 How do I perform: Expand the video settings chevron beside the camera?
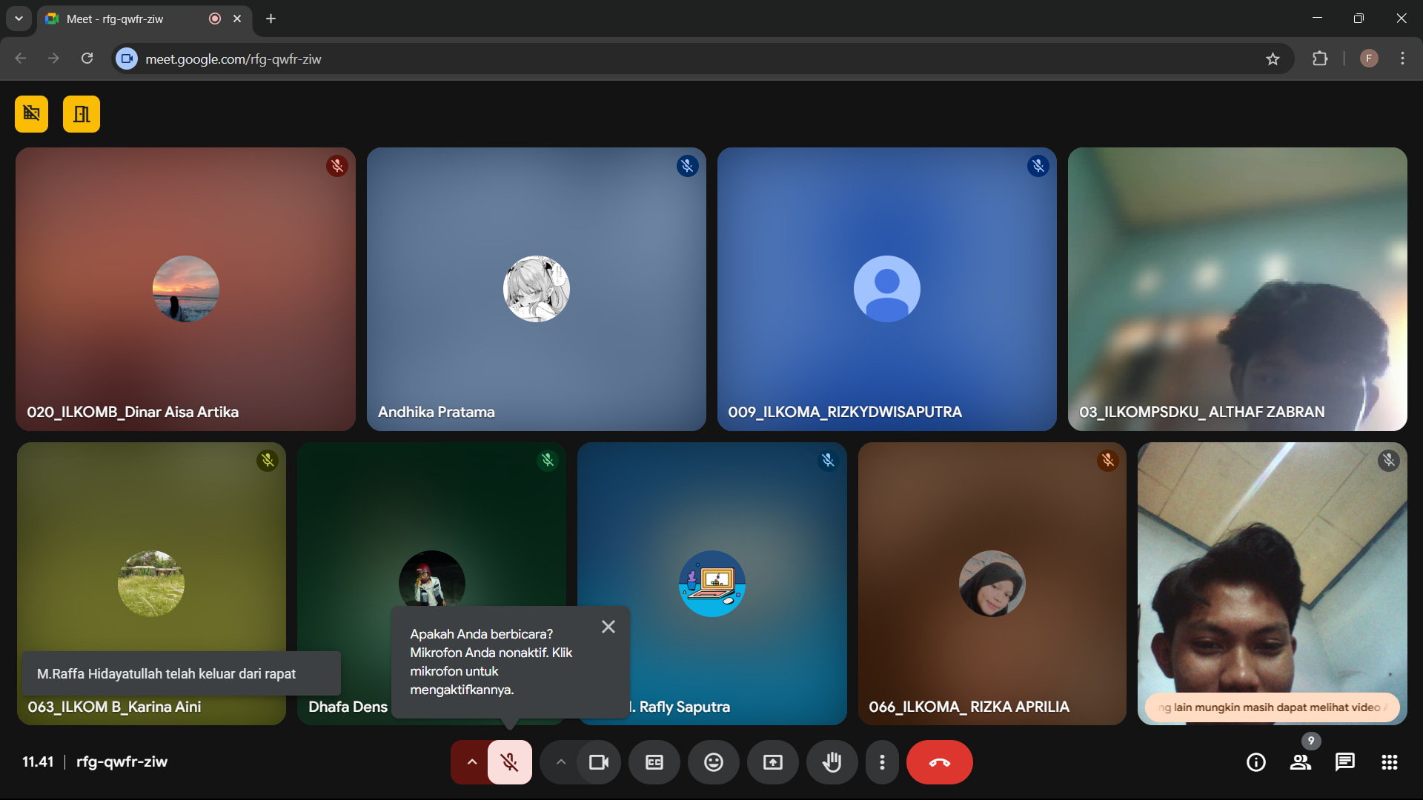[x=561, y=762]
